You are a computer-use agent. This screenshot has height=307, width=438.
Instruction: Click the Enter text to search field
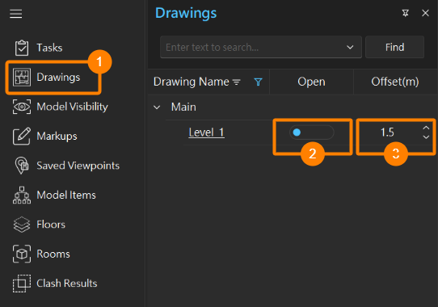coord(253,47)
